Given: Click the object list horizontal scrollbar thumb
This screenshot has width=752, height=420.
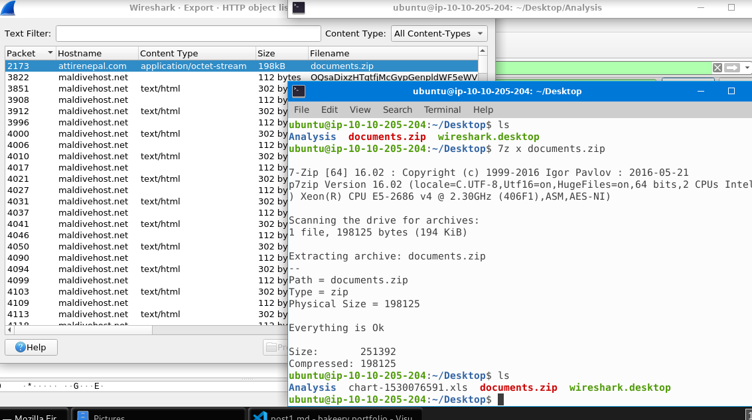Looking at the screenshot, I should click(x=83, y=330).
